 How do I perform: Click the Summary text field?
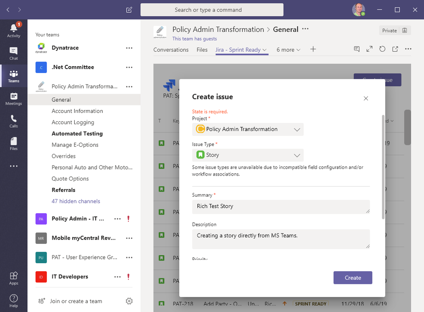click(x=280, y=206)
